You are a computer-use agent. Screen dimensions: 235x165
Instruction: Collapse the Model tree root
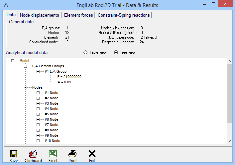pyautogui.click(x=13, y=61)
